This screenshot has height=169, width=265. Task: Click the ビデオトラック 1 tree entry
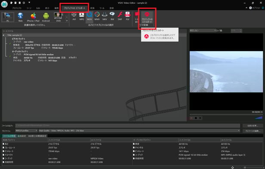(18, 39)
